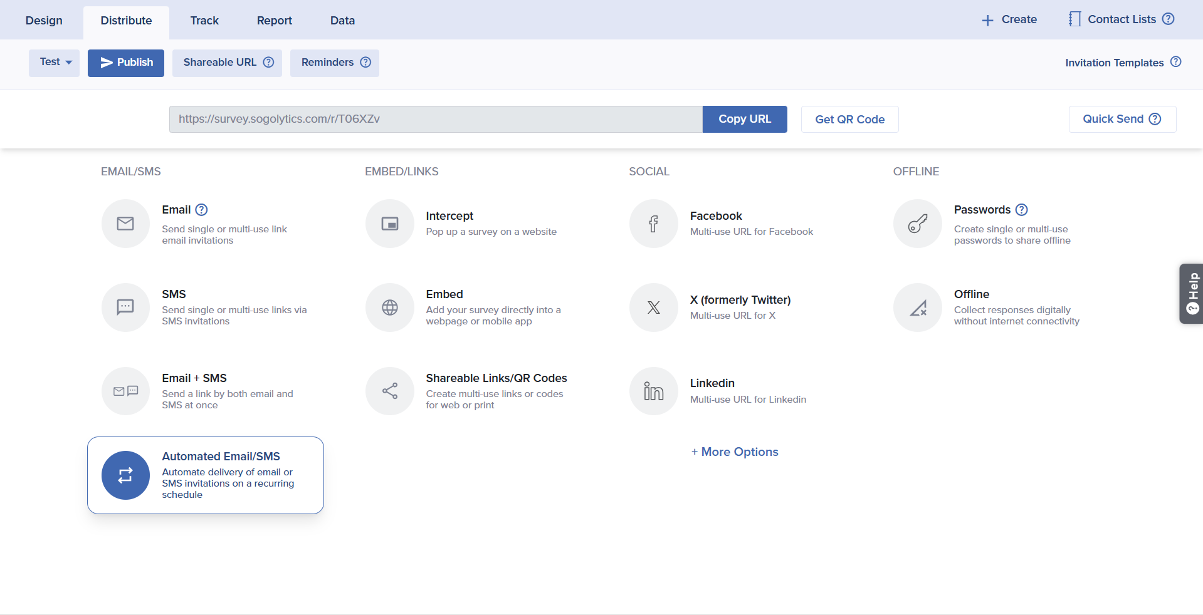Expand the Test dropdown
Viewport: 1203px width, 615px height.
click(55, 63)
